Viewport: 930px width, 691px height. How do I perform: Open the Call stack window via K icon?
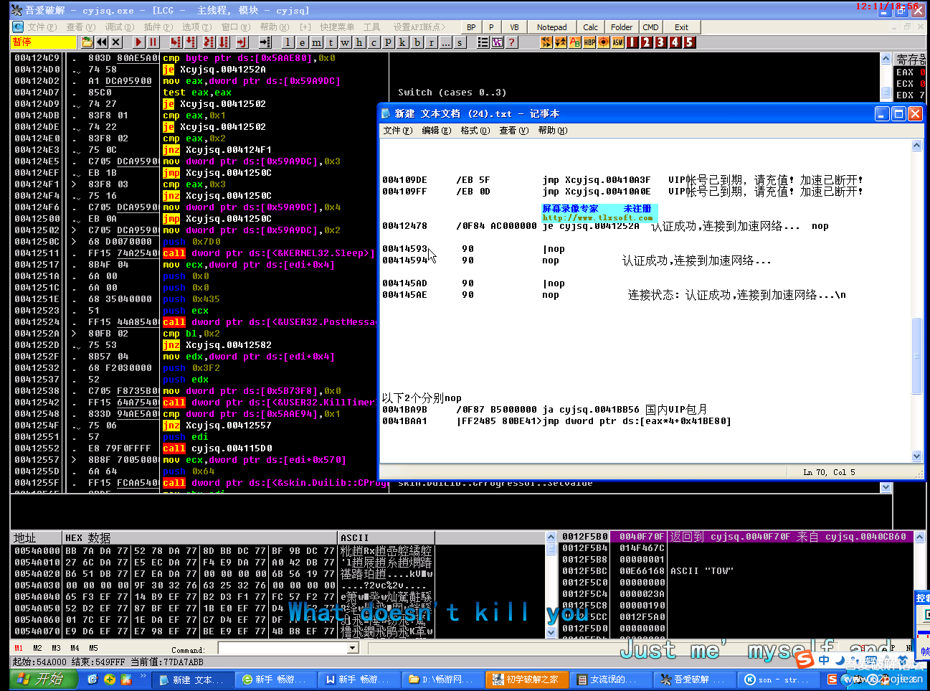point(402,42)
